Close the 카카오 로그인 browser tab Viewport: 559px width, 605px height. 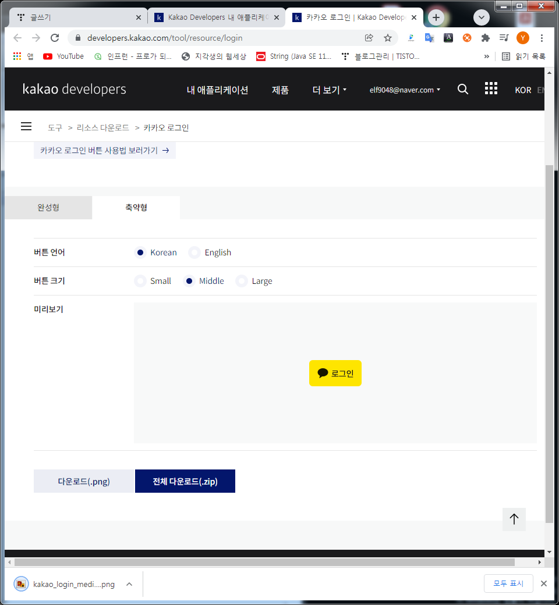[x=414, y=17]
